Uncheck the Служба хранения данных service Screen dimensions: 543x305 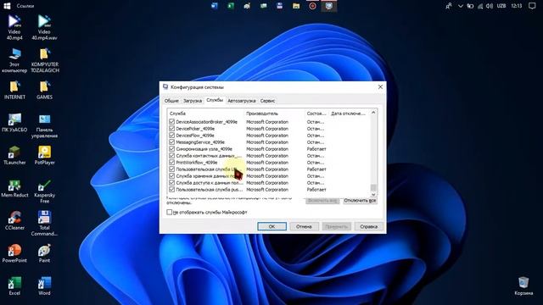coord(171,176)
